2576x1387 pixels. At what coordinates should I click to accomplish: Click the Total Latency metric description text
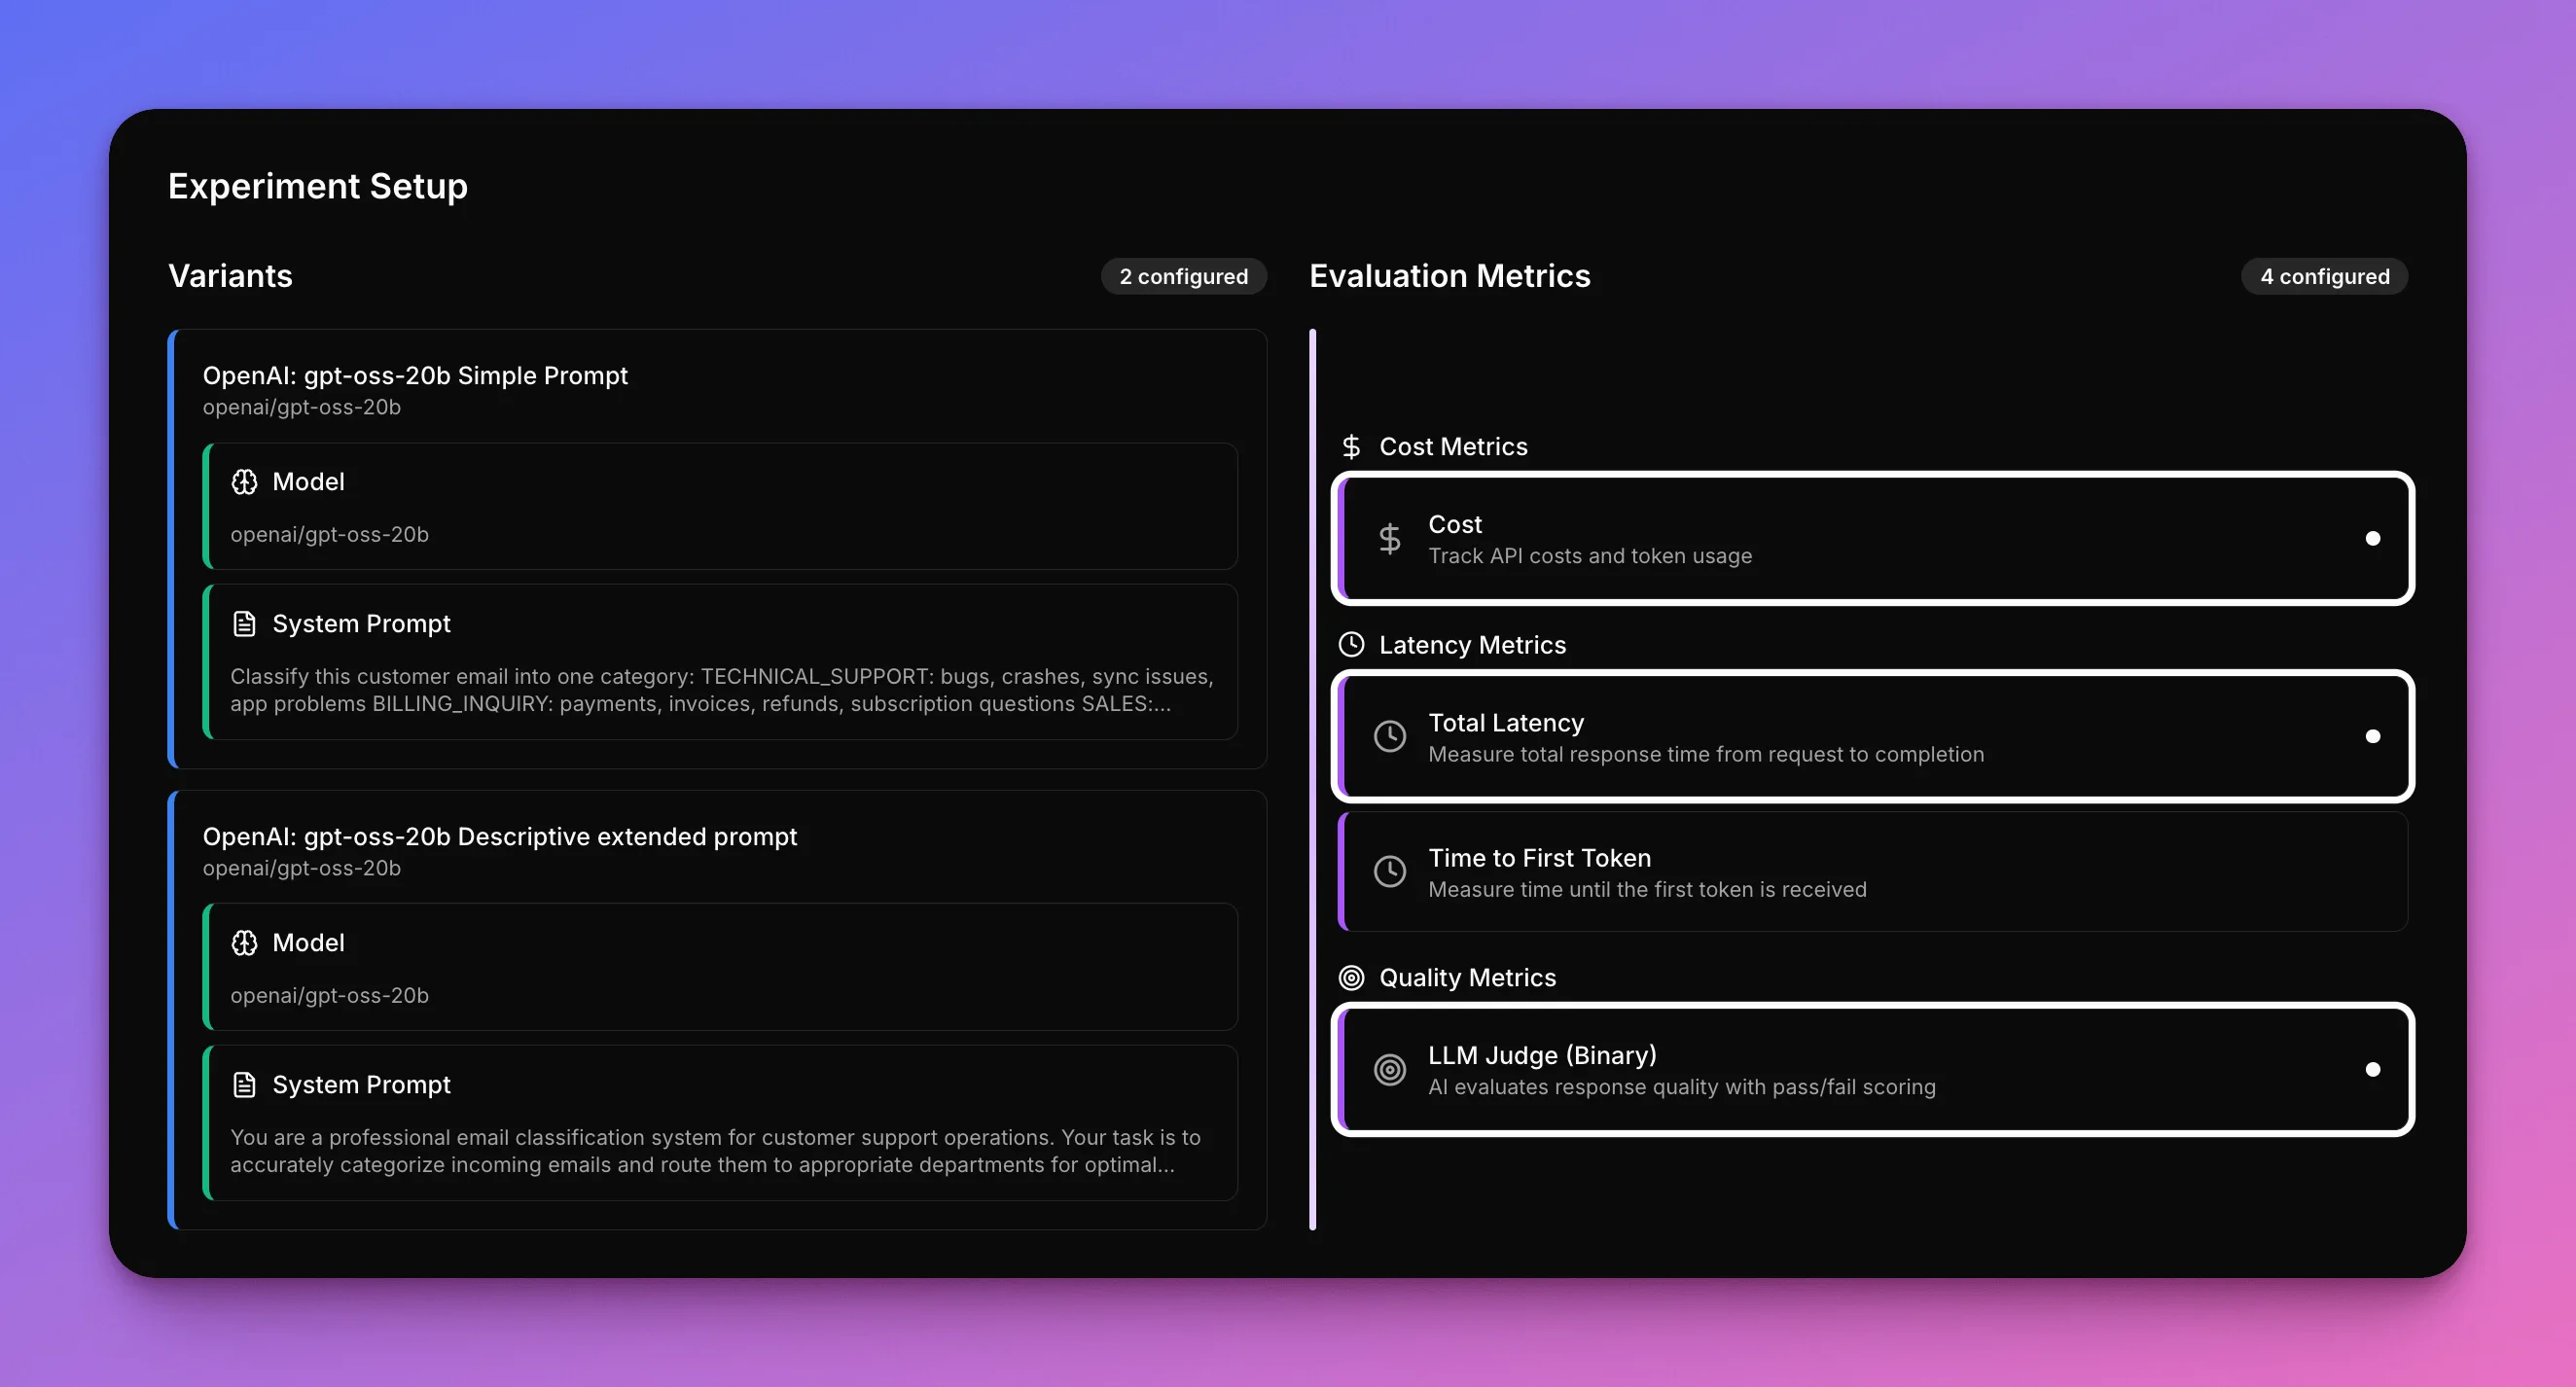pos(1705,755)
